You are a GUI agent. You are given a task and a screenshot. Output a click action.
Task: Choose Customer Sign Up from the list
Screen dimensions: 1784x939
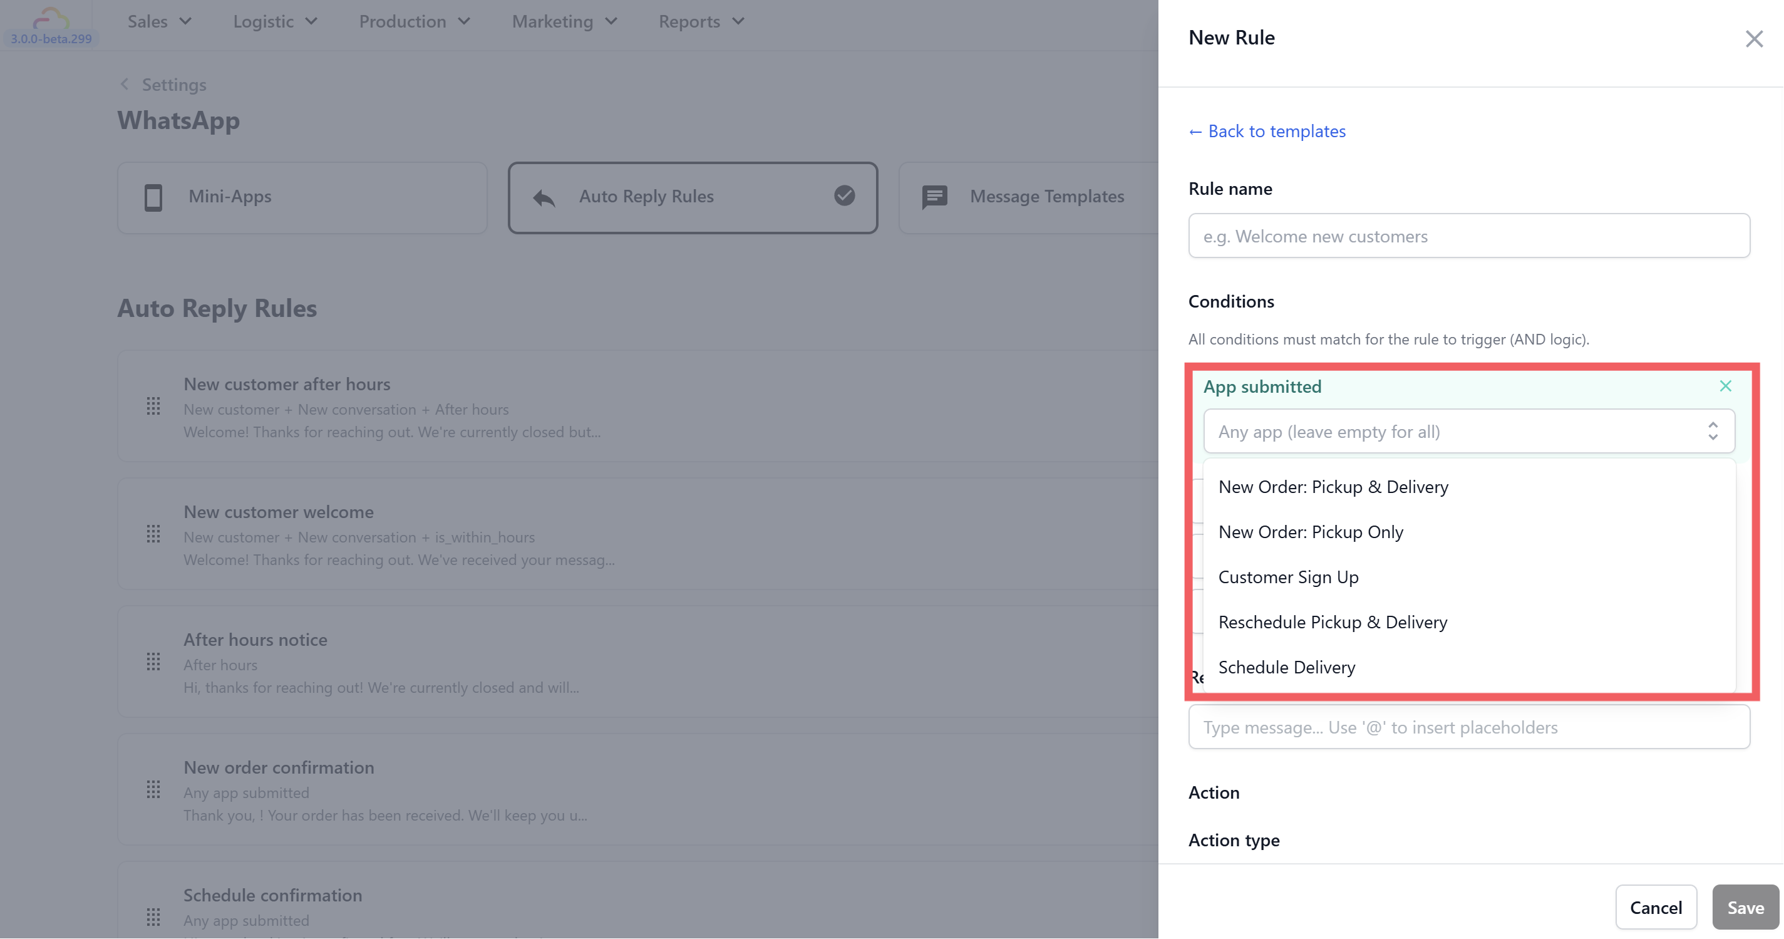(x=1288, y=578)
